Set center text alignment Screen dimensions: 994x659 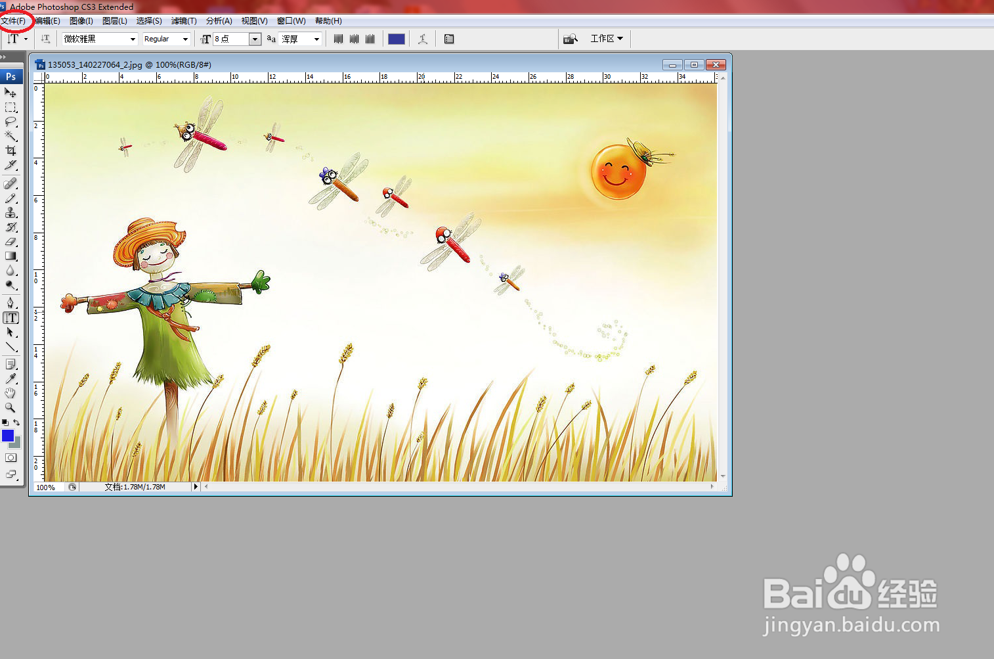click(x=354, y=39)
